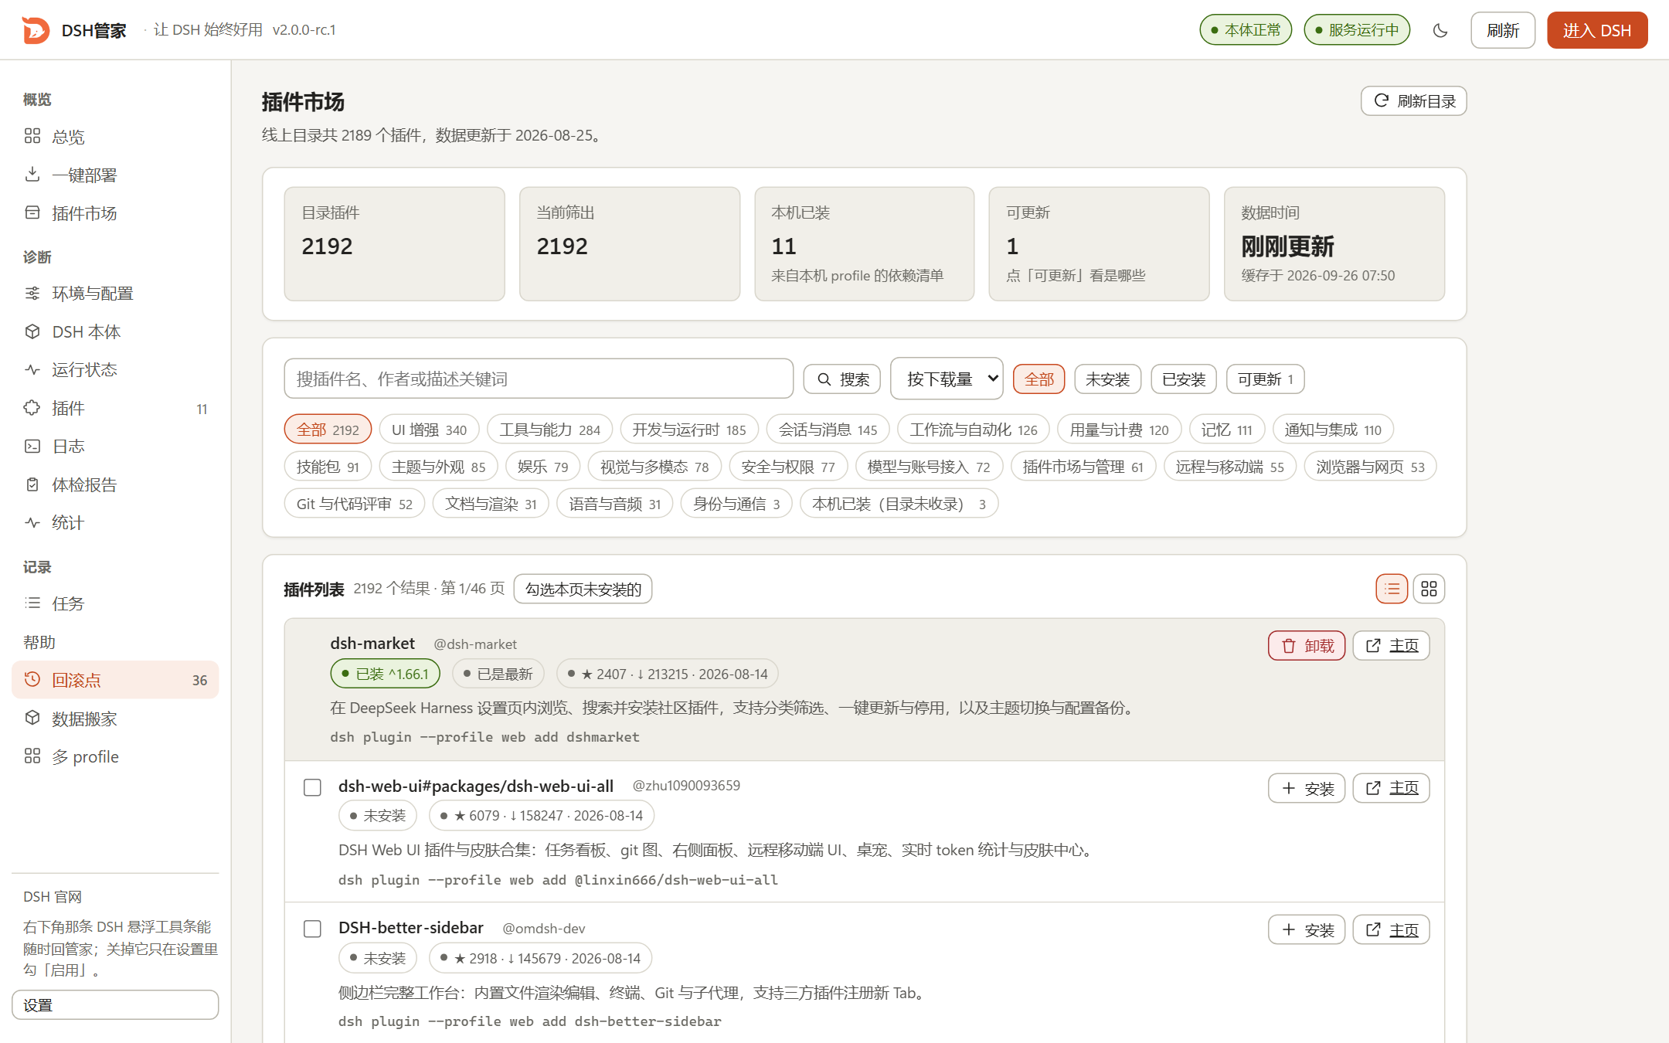Viewport: 1669px width, 1043px height.
Task: Click the 可更新 stats card
Action: (1099, 244)
